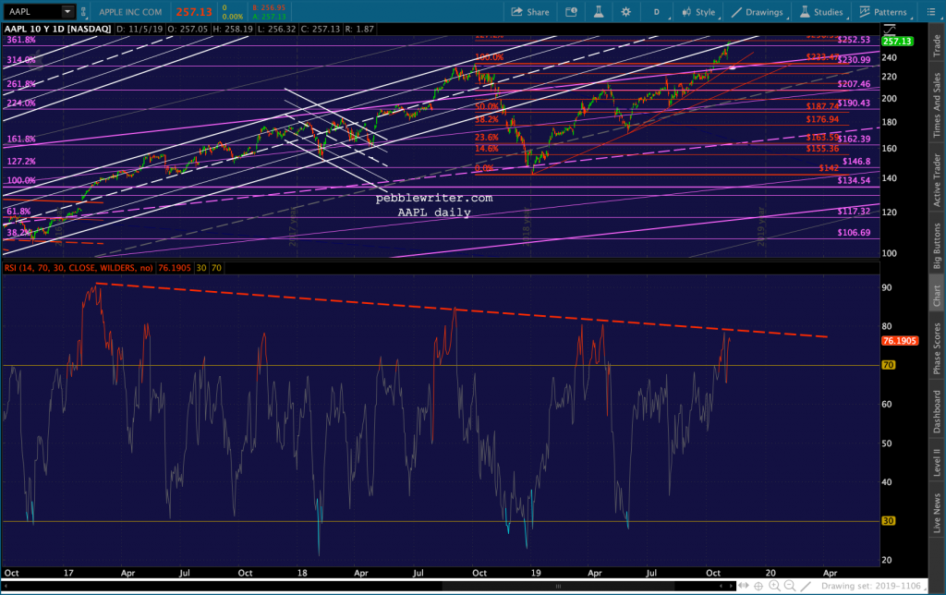Open the symbol selector dropdown arrow
The image size is (946, 595).
click(x=67, y=11)
